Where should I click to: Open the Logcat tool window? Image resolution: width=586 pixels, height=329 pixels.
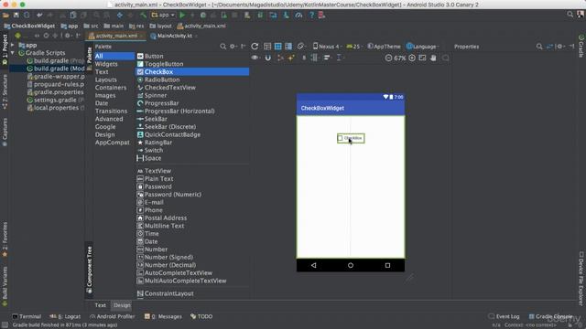tap(65, 316)
